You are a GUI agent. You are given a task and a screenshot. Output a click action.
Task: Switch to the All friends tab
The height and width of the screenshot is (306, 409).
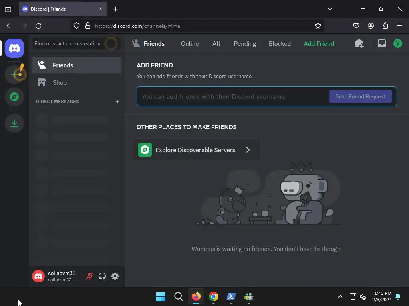[216, 44]
